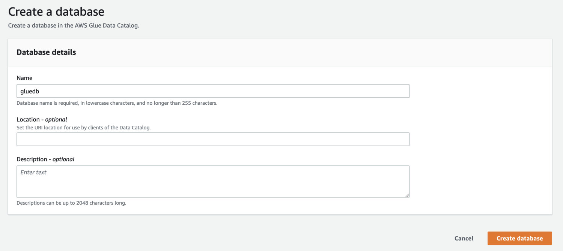Click the orange Create database button
The width and height of the screenshot is (563, 251).
pos(519,238)
